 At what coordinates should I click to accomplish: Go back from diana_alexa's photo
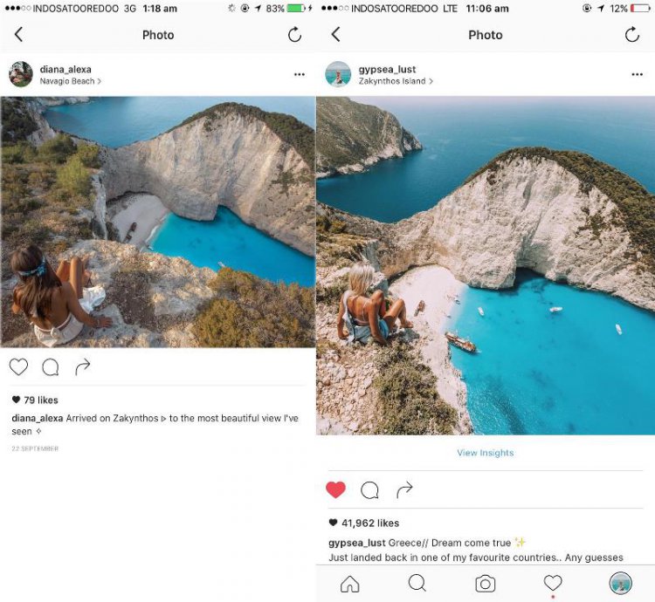[18, 35]
